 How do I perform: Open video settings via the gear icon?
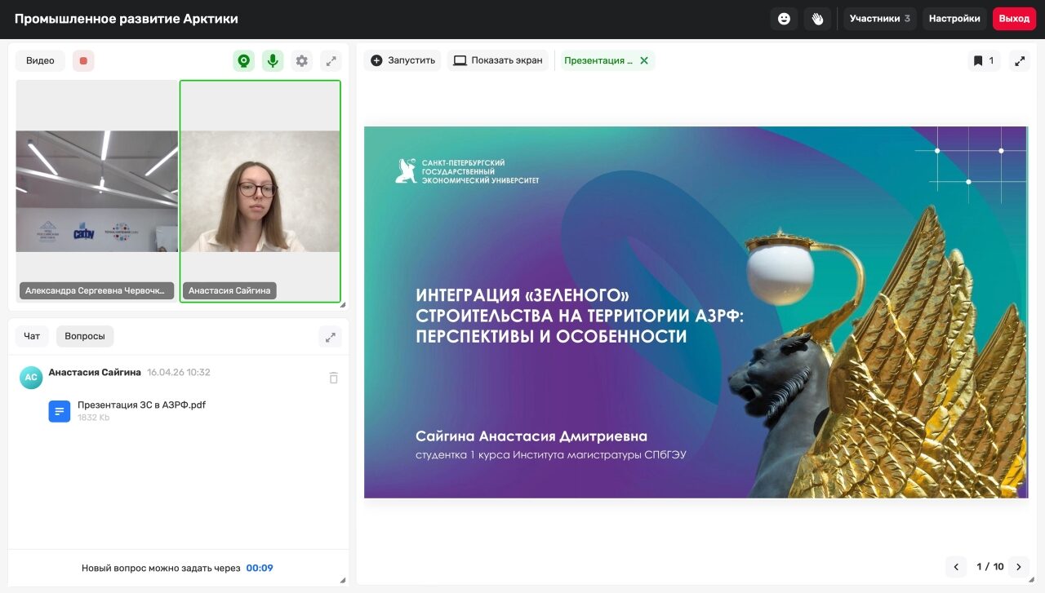coord(301,60)
